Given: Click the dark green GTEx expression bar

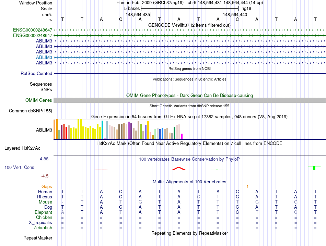Looking at the screenshot, I should click(x=174, y=133).
